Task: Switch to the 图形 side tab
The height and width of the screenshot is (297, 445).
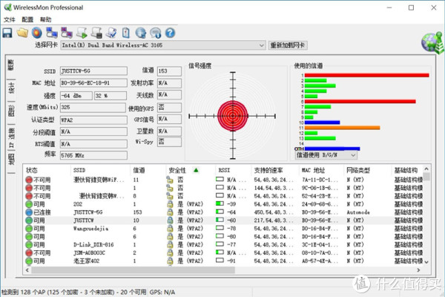Action: (x=11, y=111)
